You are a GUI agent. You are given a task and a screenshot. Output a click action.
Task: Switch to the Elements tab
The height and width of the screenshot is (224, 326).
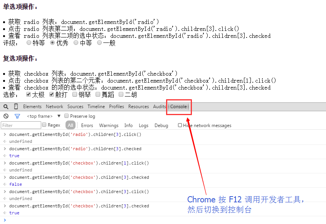[x=32, y=107]
